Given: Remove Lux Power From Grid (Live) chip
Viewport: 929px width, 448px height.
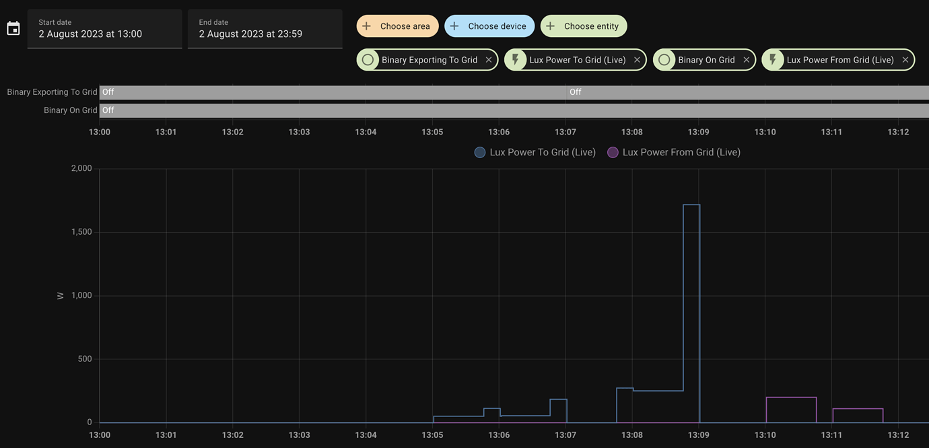Looking at the screenshot, I should (905, 60).
